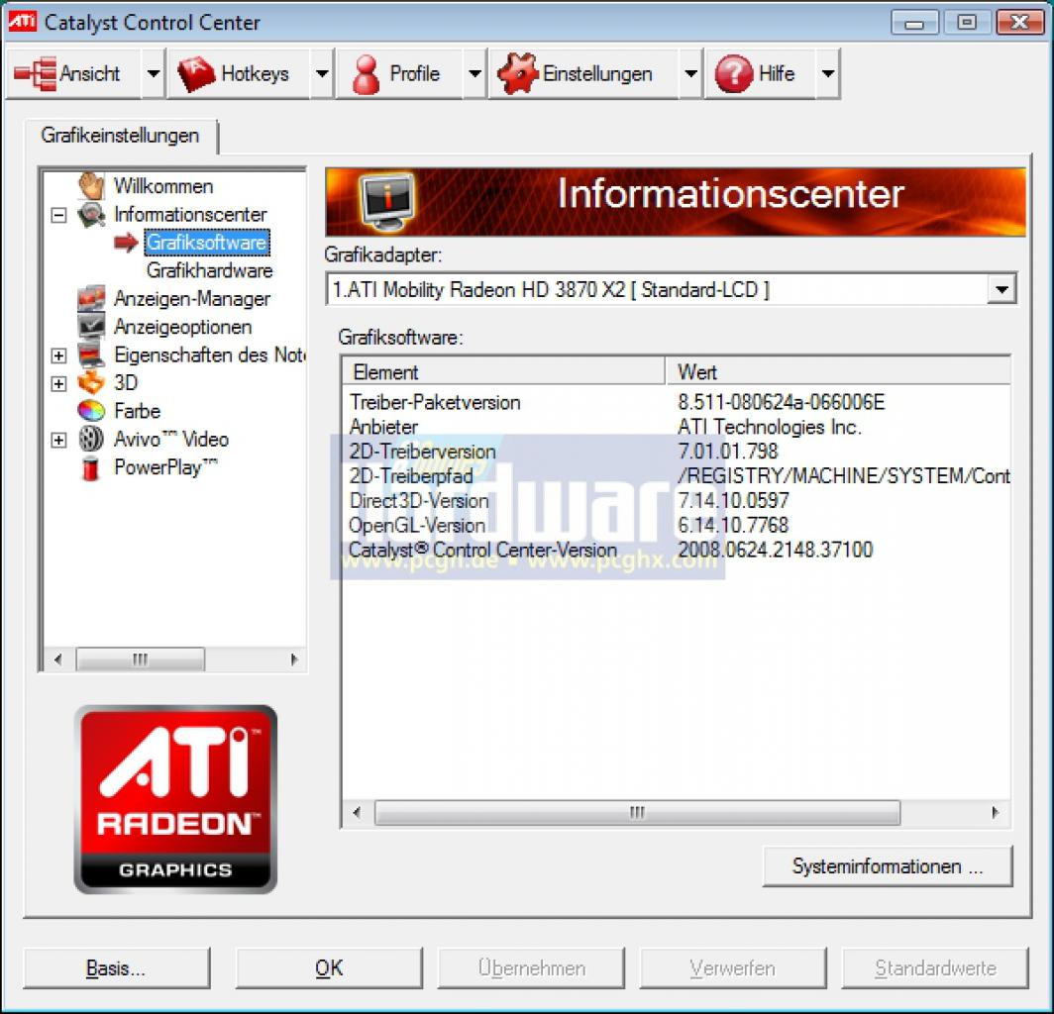Click the OK button
The height and width of the screenshot is (1014, 1054).
pyautogui.click(x=329, y=967)
